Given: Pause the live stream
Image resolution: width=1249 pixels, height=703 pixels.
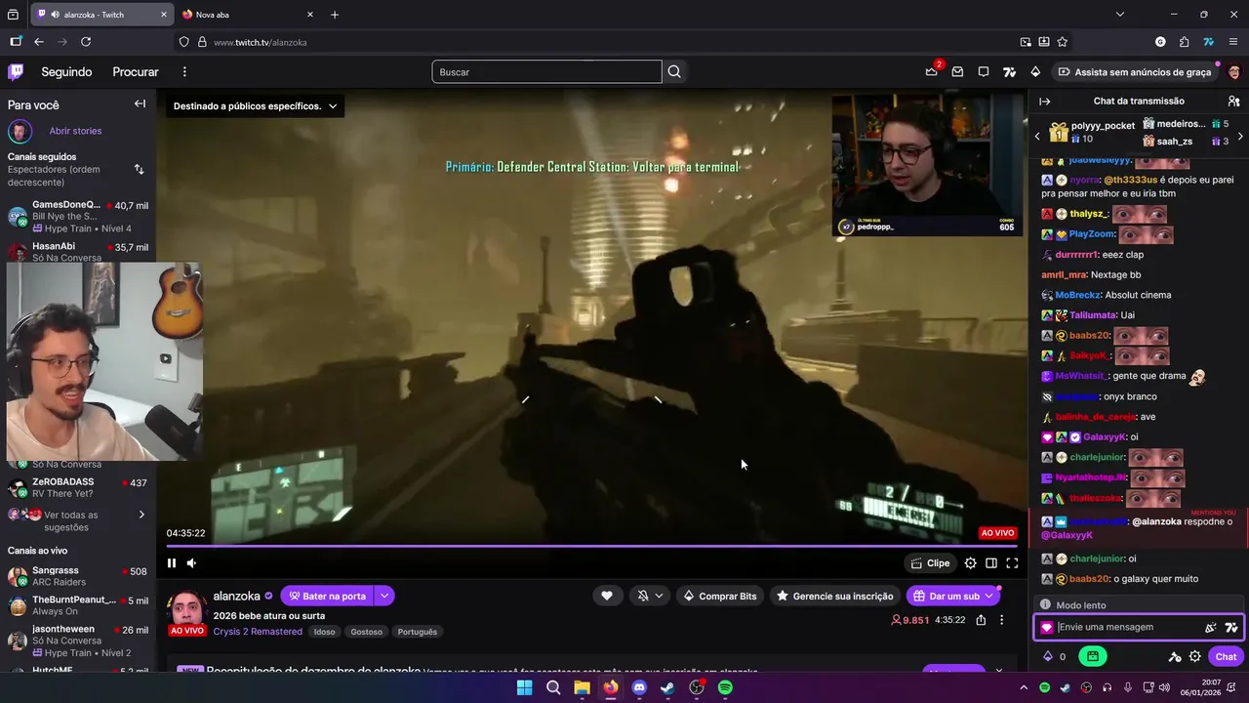Looking at the screenshot, I should [x=172, y=562].
